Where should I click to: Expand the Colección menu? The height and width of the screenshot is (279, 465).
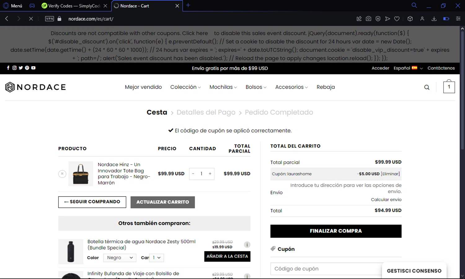(x=185, y=87)
